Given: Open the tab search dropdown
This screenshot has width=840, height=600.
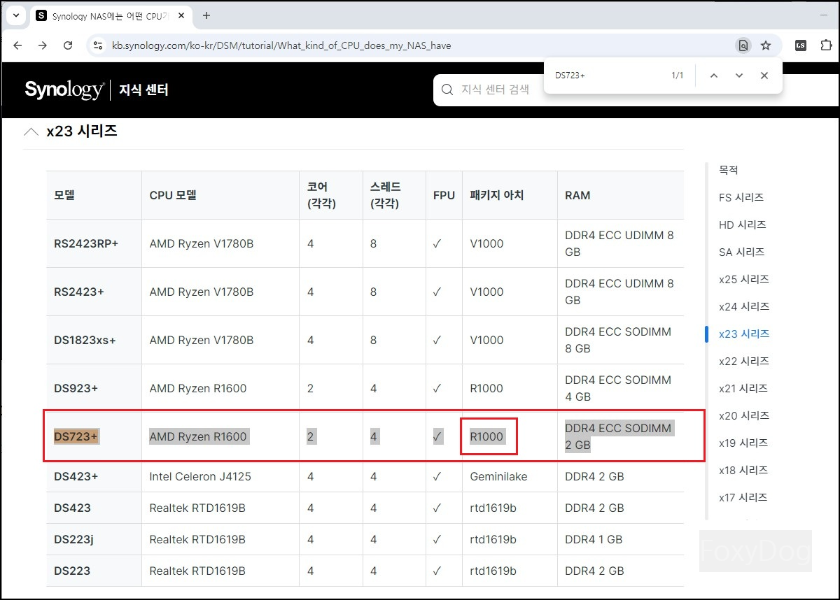Looking at the screenshot, I should 15,15.
